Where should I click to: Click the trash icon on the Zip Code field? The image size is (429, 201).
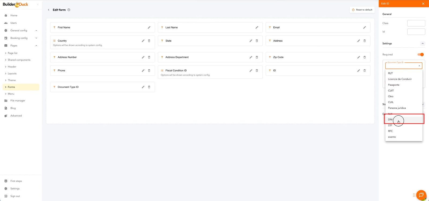pyautogui.click(x=364, y=57)
